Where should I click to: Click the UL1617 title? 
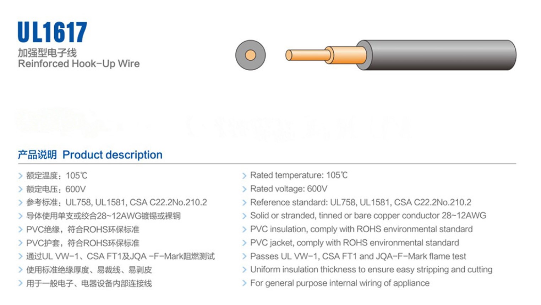point(52,32)
